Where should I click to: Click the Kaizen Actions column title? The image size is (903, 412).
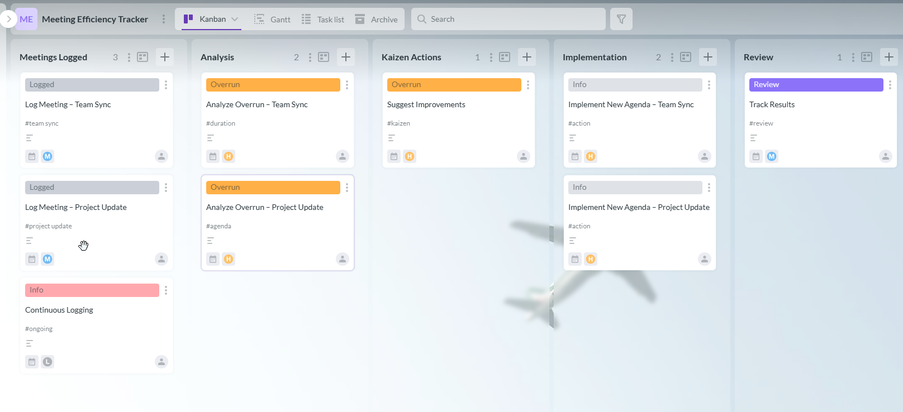pos(411,57)
